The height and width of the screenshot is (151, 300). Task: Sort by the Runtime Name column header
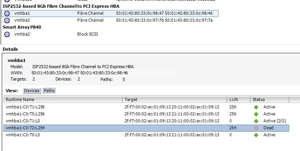coord(63,100)
